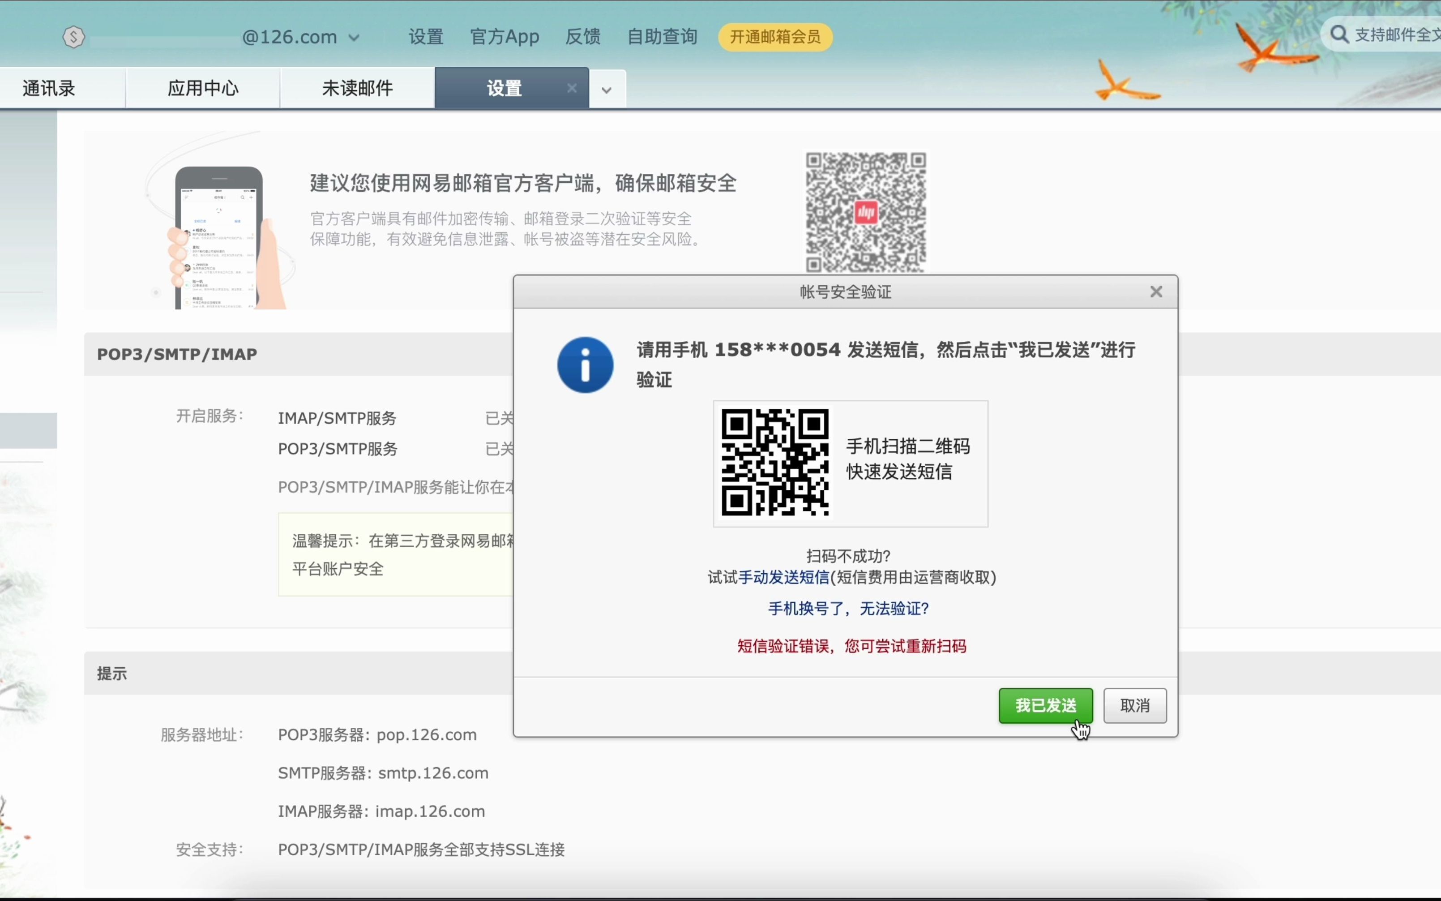Click the 温馨提示 notice box
Screen dimensions: 1441x901
pos(396,554)
